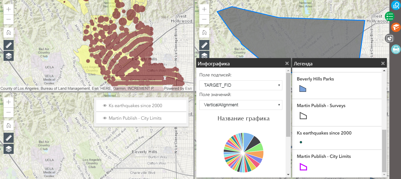
Task: Select measure ruler tool in top-left map
Action: (9, 45)
